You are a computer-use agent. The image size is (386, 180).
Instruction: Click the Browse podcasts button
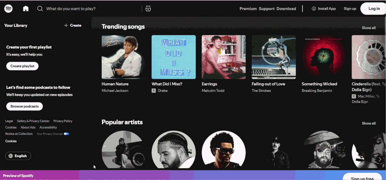pos(24,106)
